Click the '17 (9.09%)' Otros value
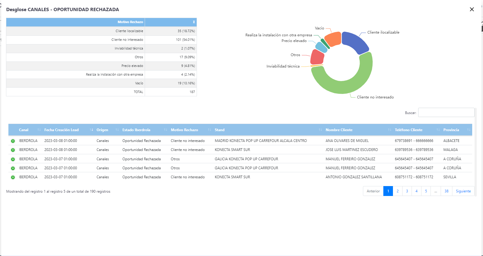 pyautogui.click(x=187, y=57)
